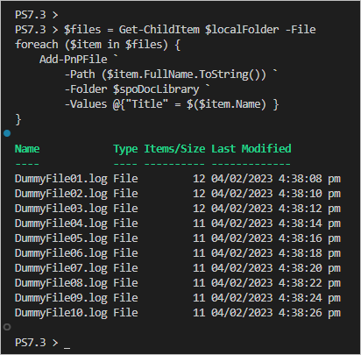
Task: Click the DummyFile10.log entry
Action: pyautogui.click(x=61, y=313)
